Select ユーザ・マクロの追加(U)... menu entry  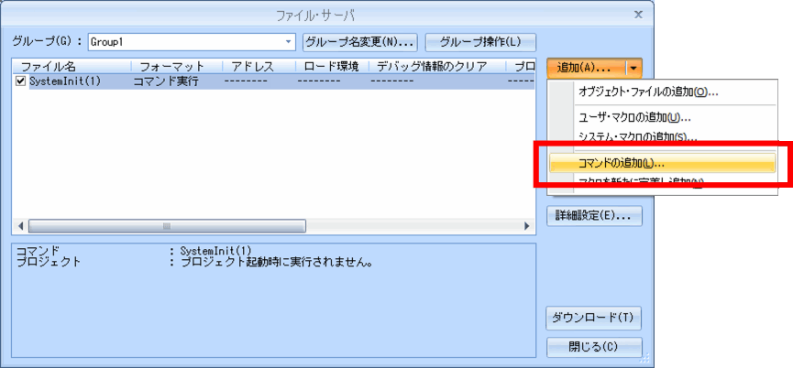(633, 117)
